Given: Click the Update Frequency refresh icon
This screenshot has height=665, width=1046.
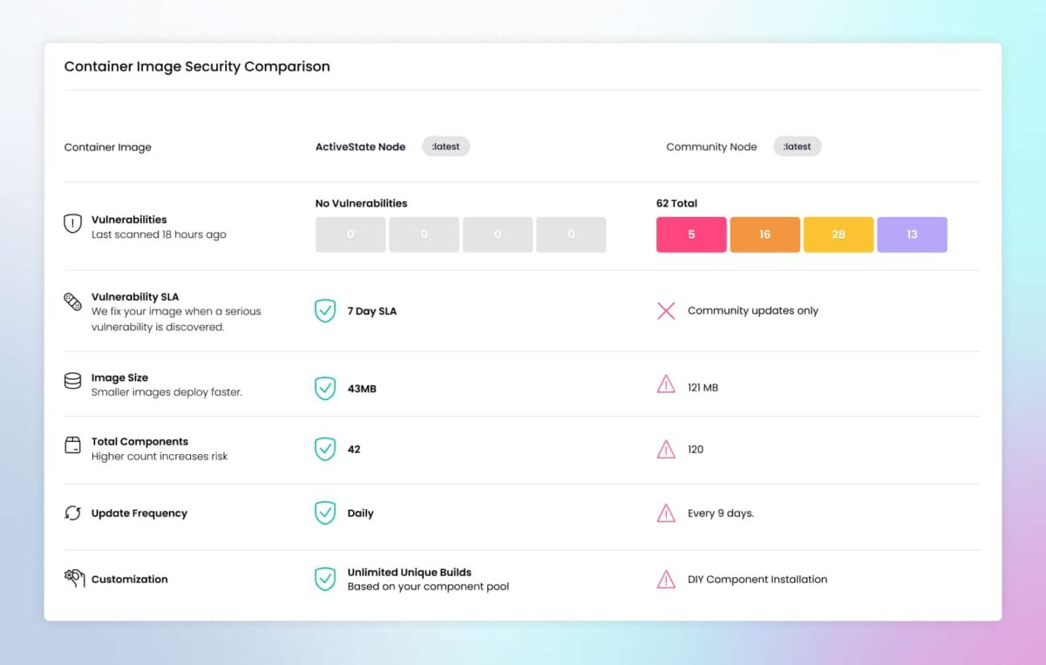Looking at the screenshot, I should pyautogui.click(x=73, y=513).
